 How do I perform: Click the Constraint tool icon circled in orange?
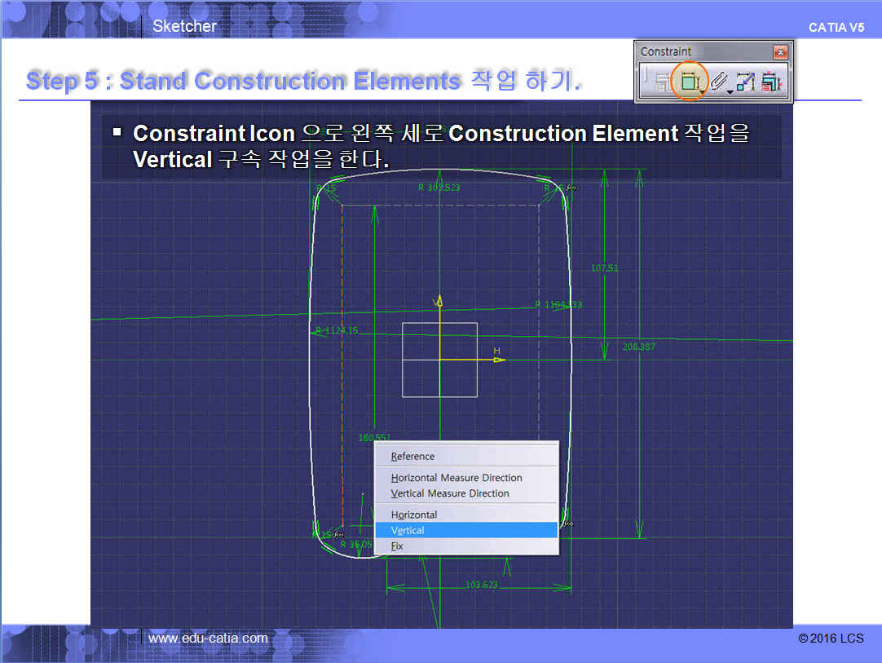pyautogui.click(x=689, y=82)
